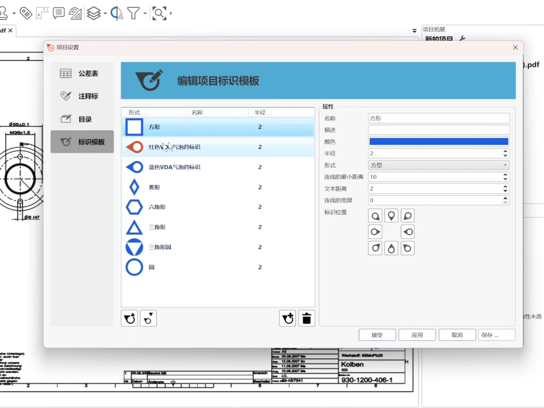Viewport: 544px width, 408px height.
Task: Open the 目录 settings section
Action: pos(82,119)
